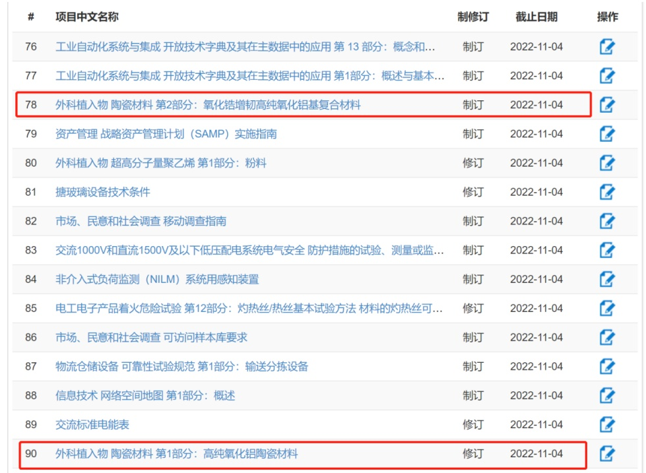Open 市场、民意和社会调查 移动调查指南 link
Image resolution: width=646 pixels, height=473 pixels.
coord(141,221)
